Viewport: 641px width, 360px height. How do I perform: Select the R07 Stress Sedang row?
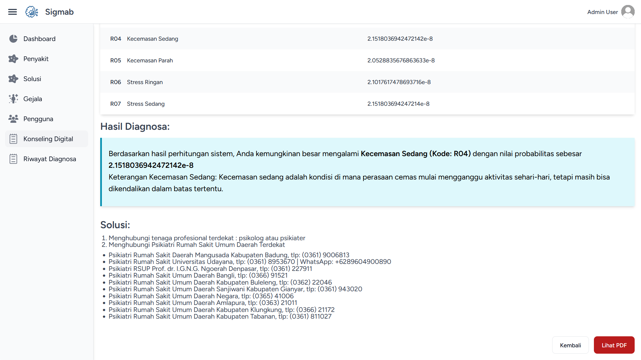click(367, 104)
